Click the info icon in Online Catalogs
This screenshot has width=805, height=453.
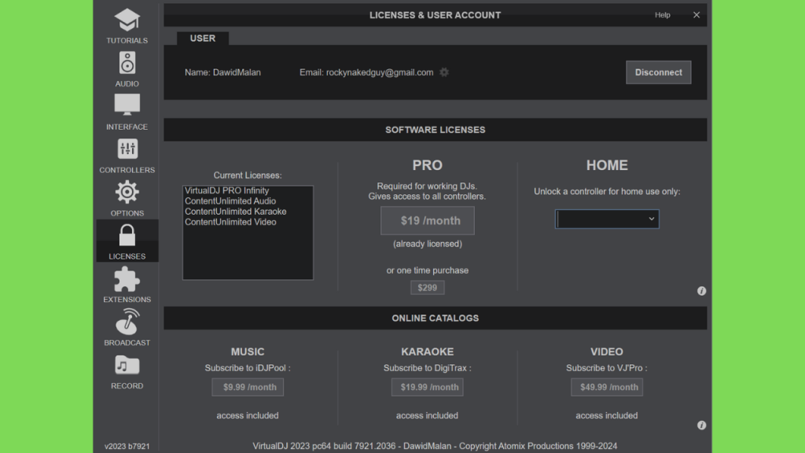pyautogui.click(x=701, y=425)
